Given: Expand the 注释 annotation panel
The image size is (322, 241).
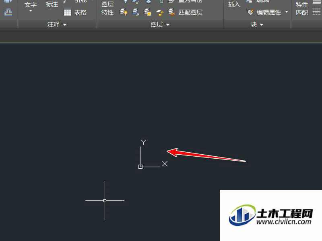Looking at the screenshot, I should click(57, 25).
